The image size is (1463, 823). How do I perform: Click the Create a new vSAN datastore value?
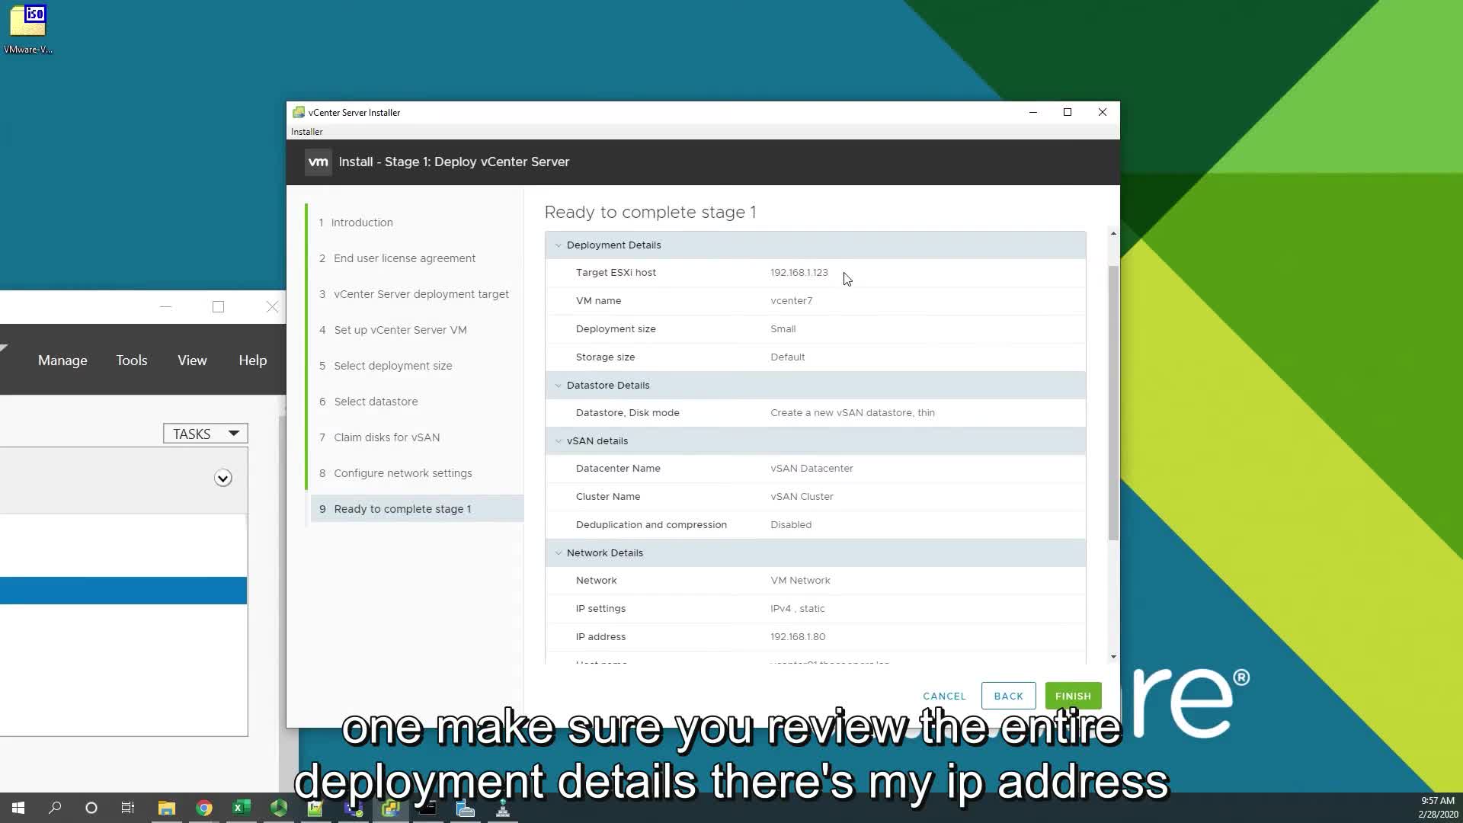pyautogui.click(x=852, y=413)
